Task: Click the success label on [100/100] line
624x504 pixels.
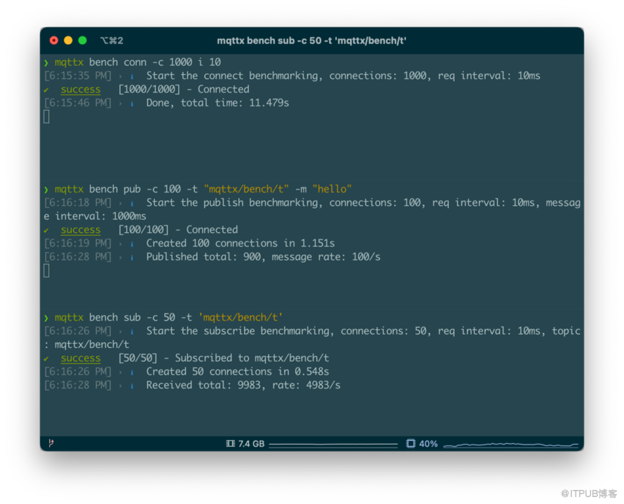Action: point(81,230)
